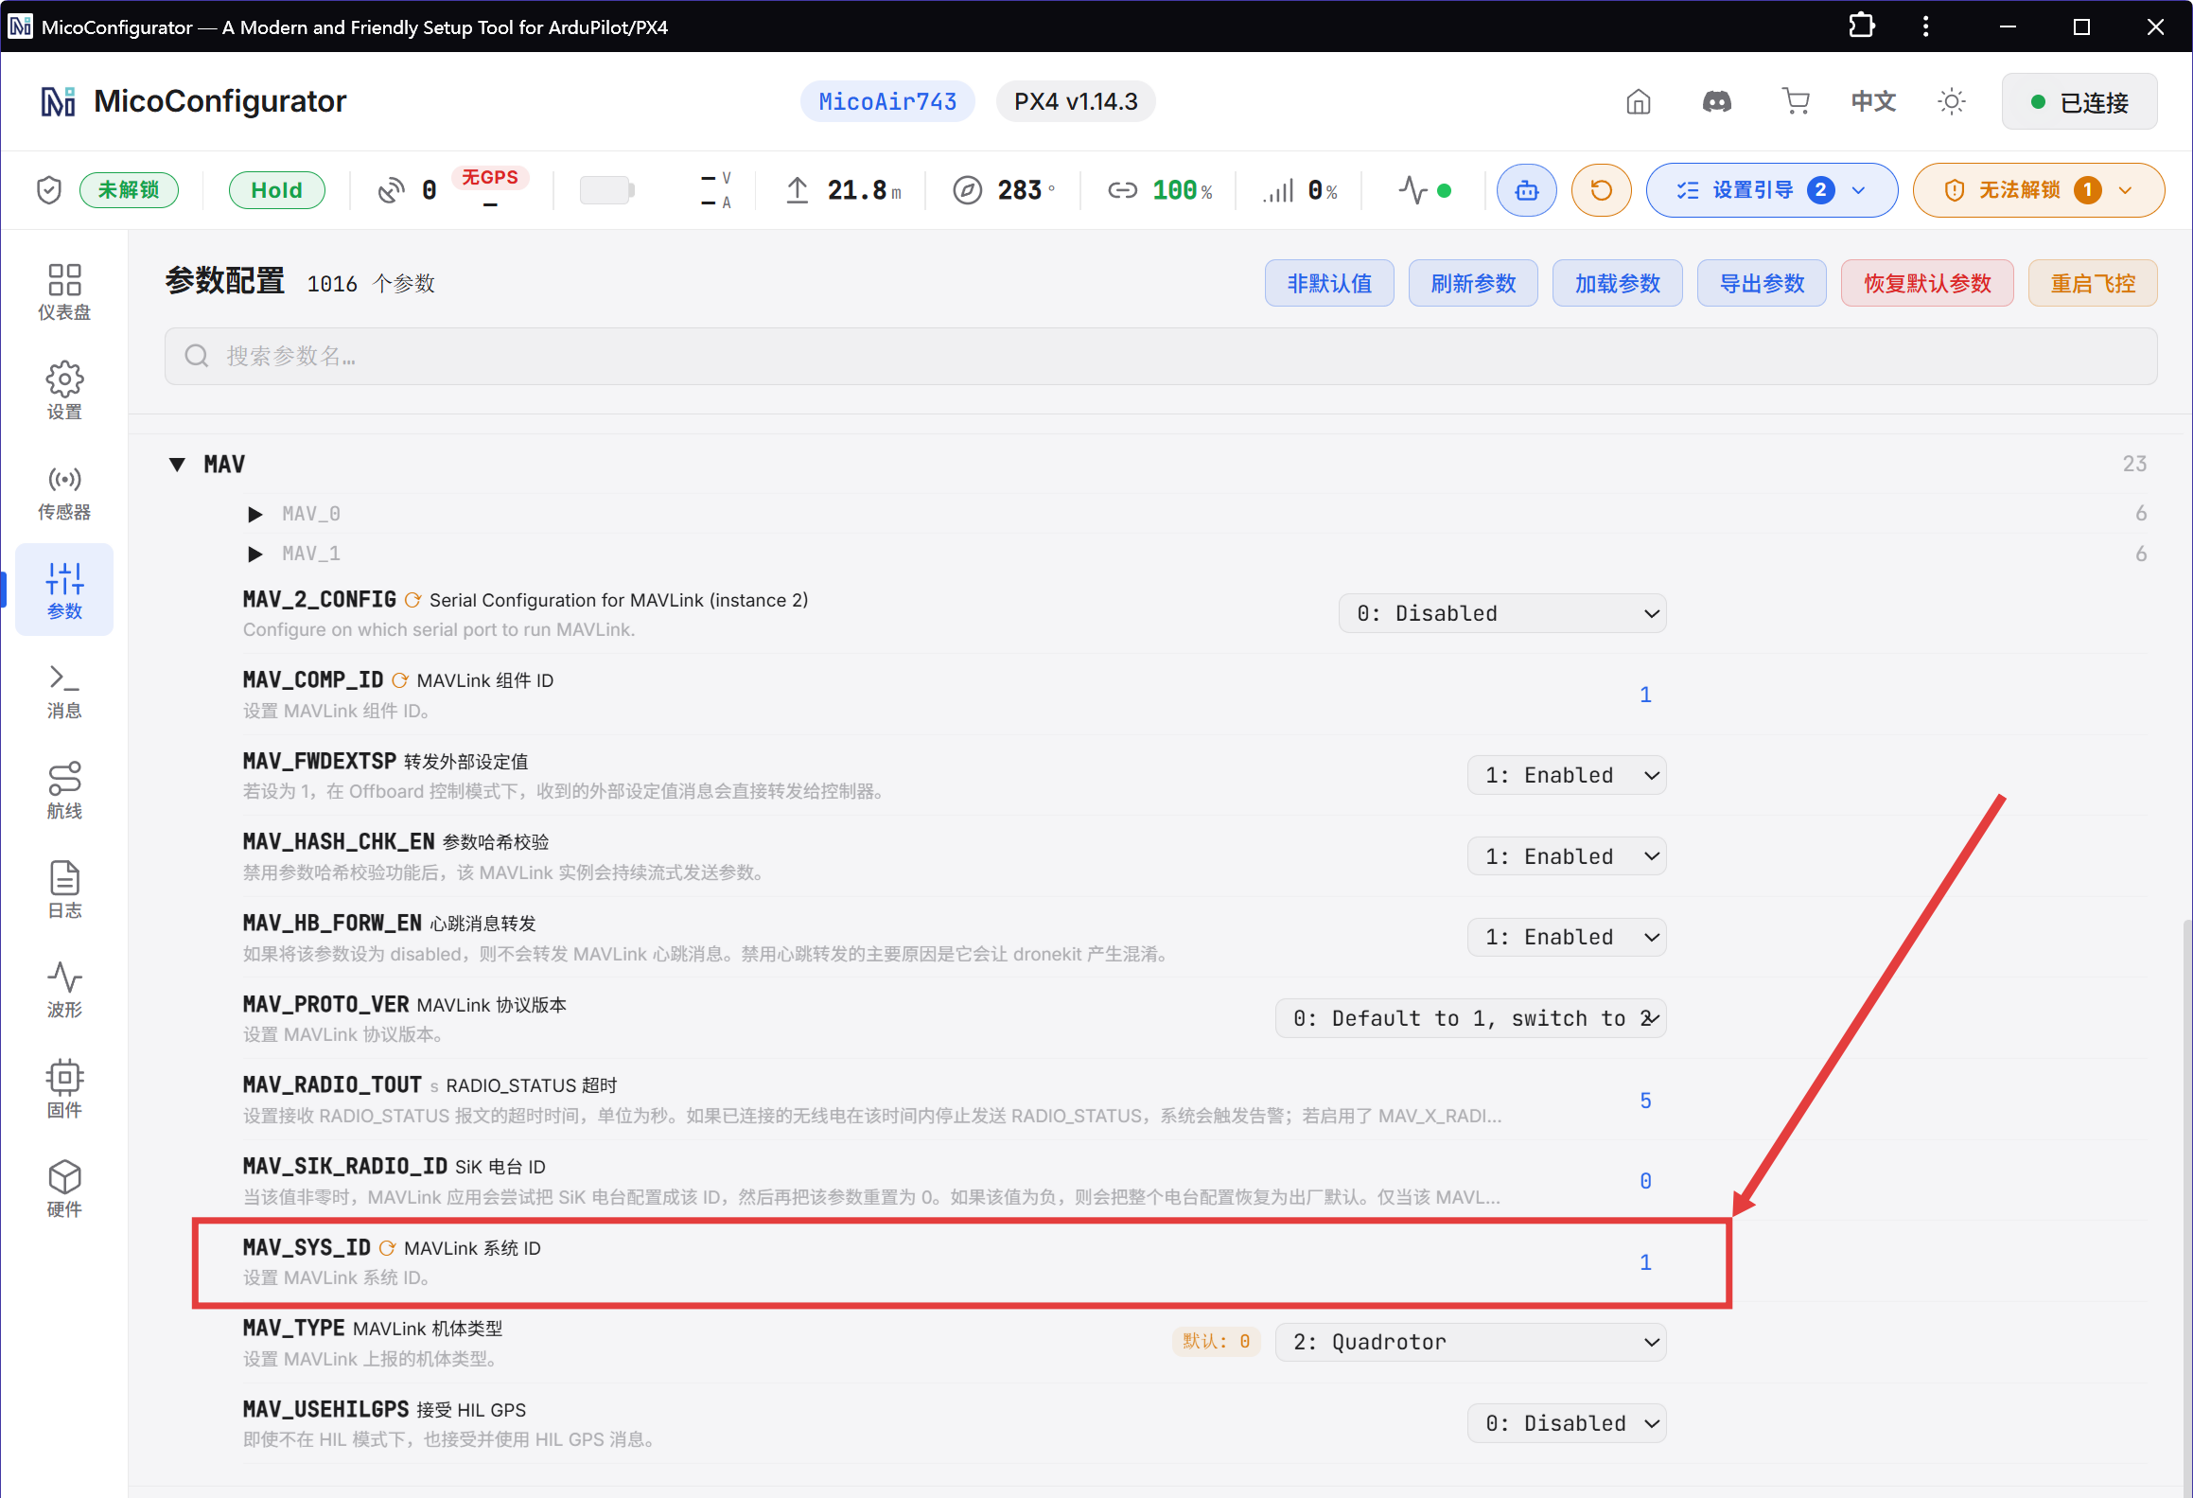The image size is (2193, 1498).
Task: Open the MAV_USEHILGPS Disabled dropdown
Action: pos(1567,1423)
